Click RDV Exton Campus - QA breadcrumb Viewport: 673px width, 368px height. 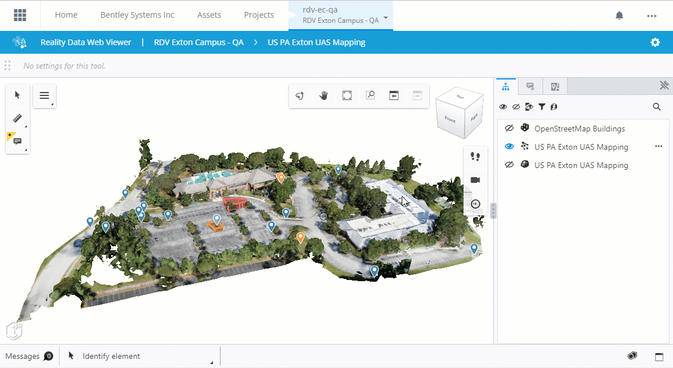(199, 42)
